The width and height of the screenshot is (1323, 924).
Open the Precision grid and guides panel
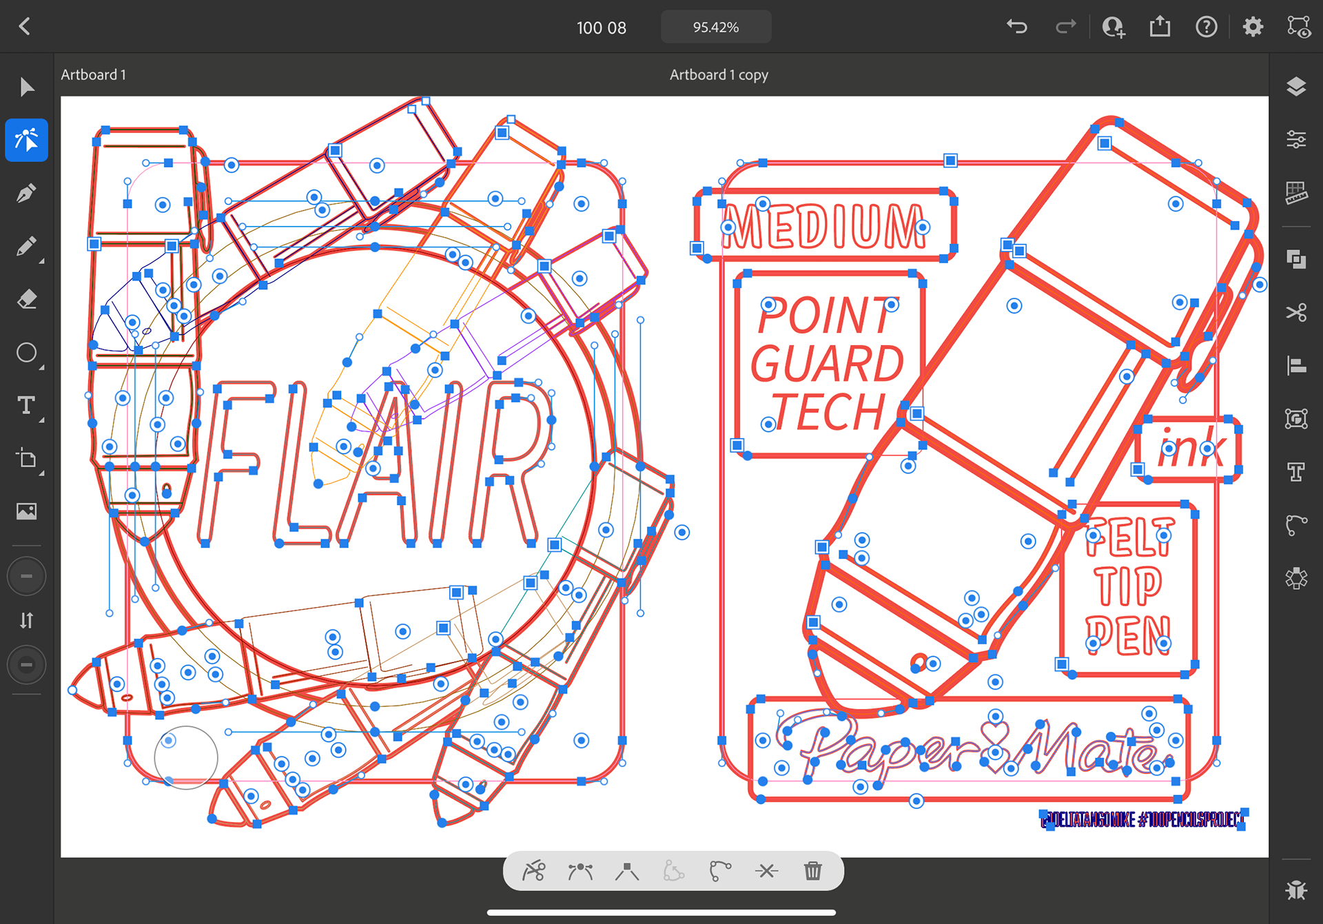[x=1296, y=193]
